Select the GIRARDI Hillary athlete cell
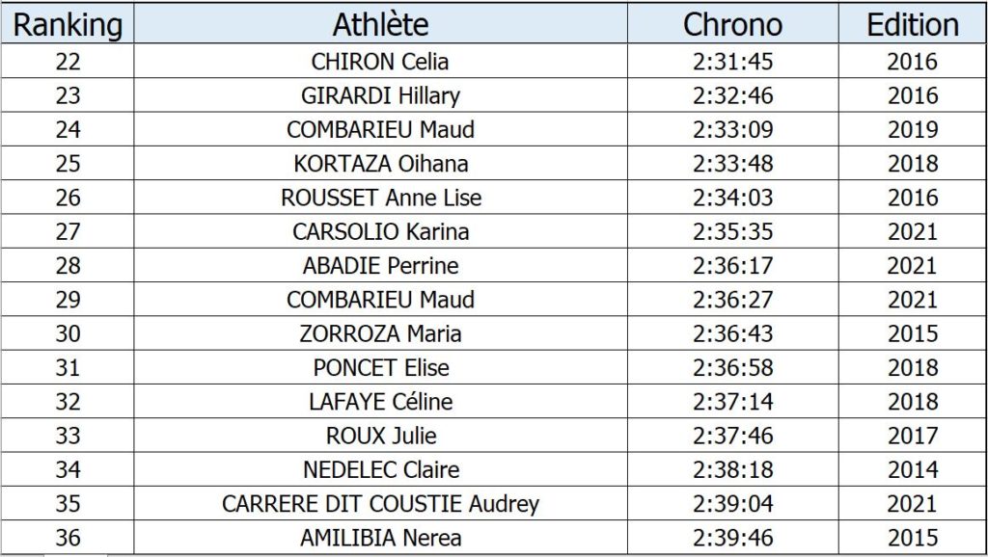The width and height of the screenshot is (988, 557). (380, 95)
